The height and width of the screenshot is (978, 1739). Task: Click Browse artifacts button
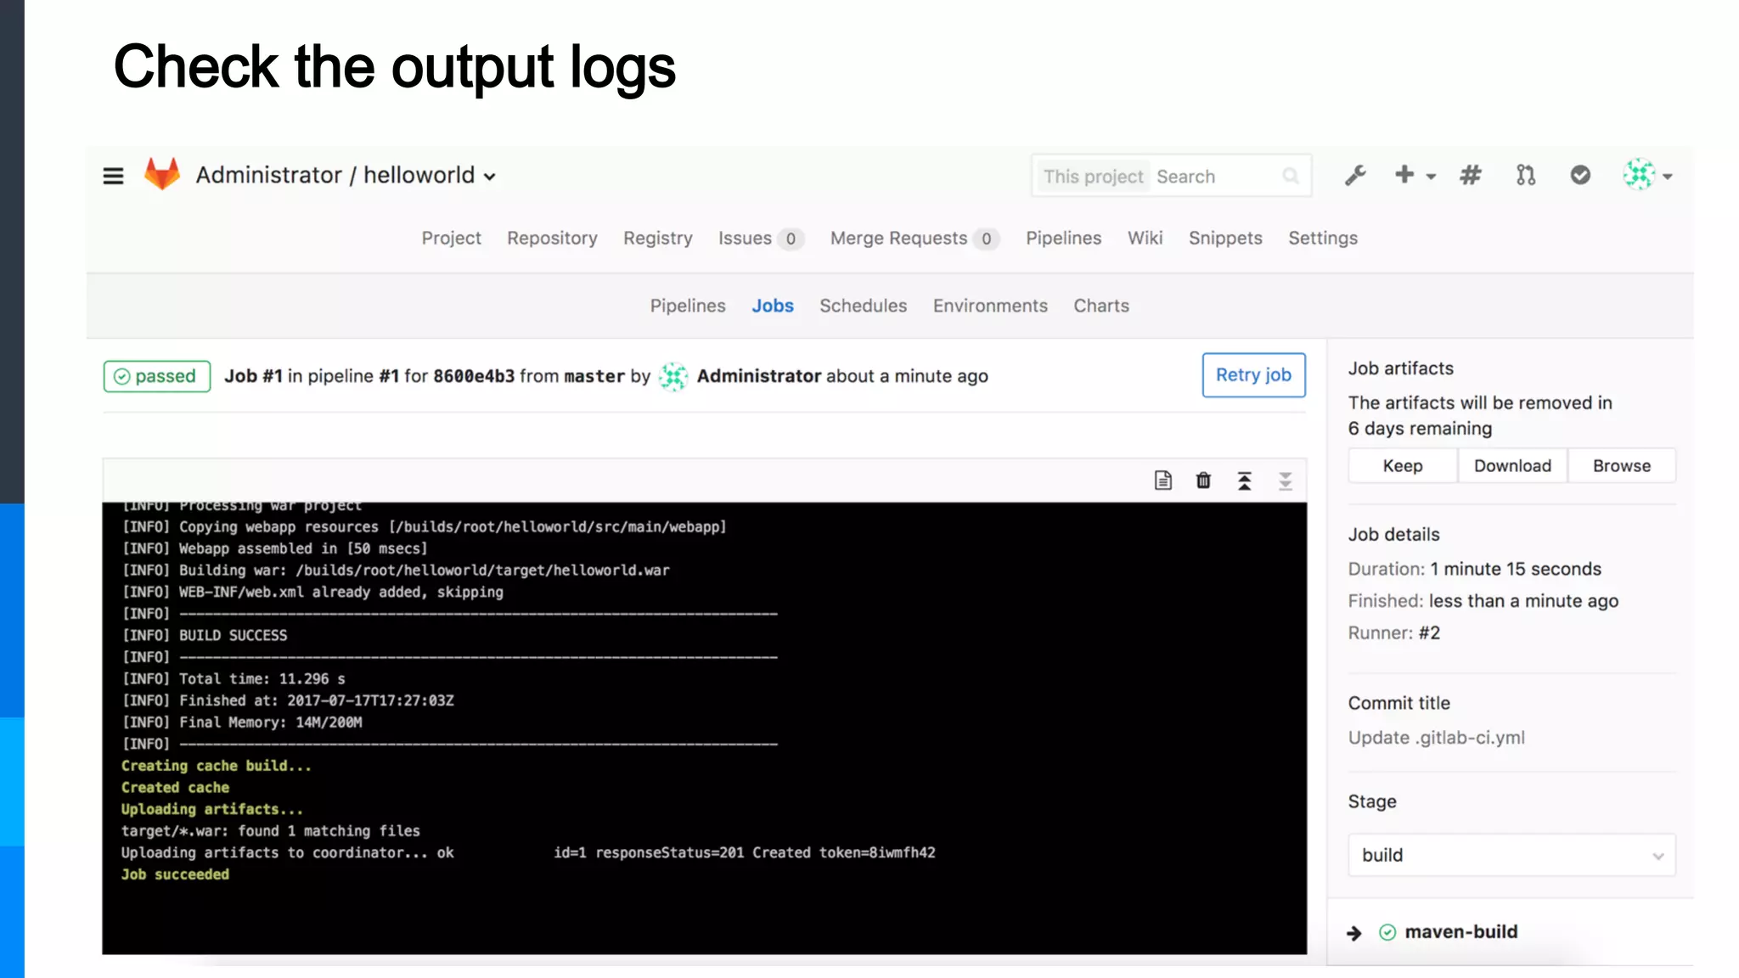tap(1622, 466)
